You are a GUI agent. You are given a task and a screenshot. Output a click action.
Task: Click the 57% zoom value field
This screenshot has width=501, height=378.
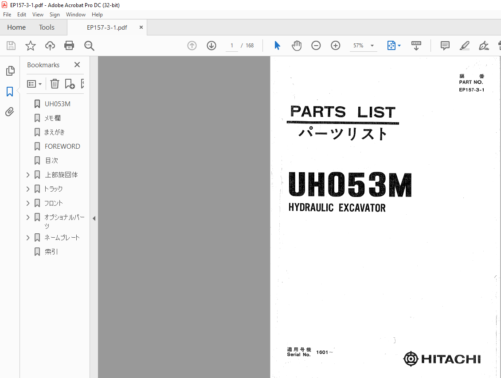359,46
